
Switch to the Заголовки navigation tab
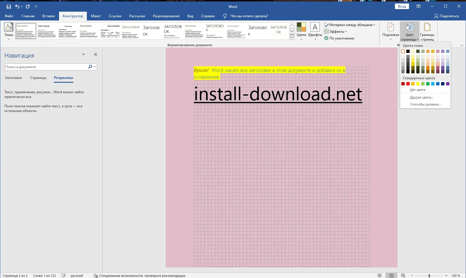pyautogui.click(x=13, y=78)
